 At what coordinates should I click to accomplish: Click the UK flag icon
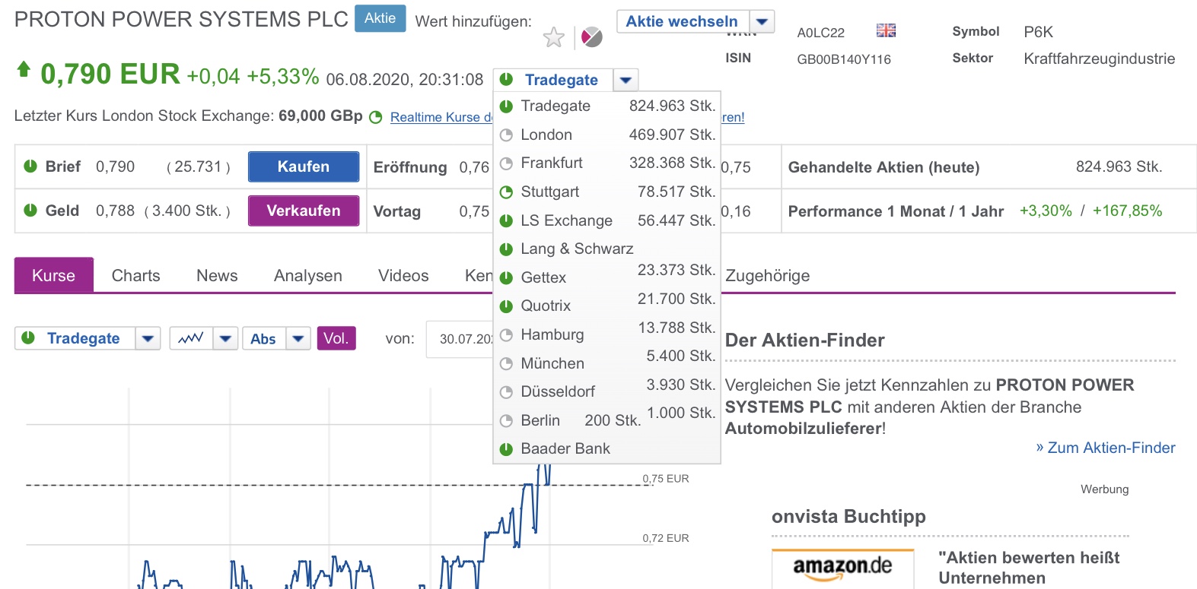886,30
